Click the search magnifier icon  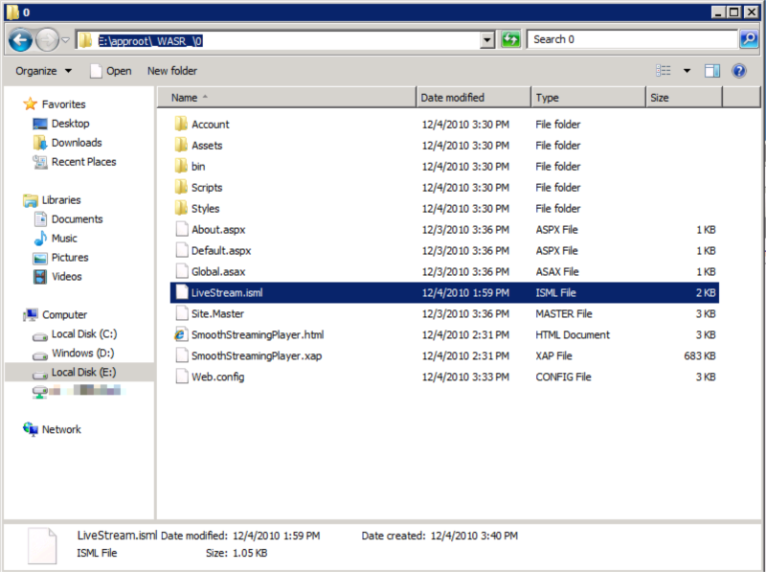(749, 39)
